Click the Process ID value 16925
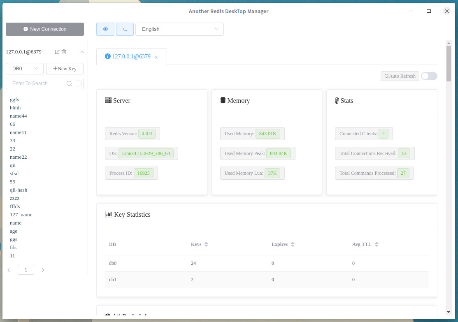The height and width of the screenshot is (322, 458). [144, 173]
